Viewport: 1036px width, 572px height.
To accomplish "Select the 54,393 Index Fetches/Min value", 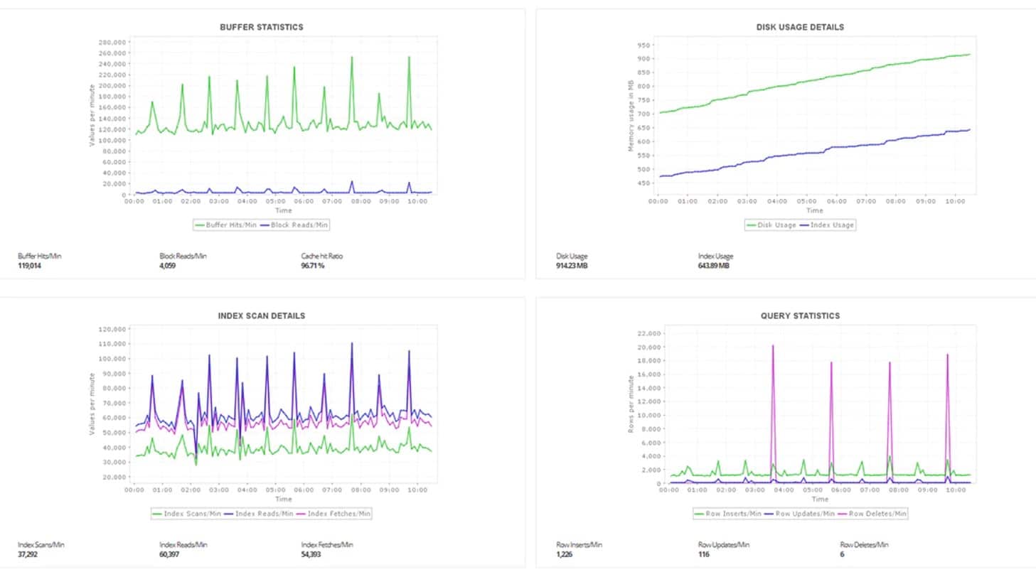I will pos(312,554).
